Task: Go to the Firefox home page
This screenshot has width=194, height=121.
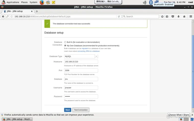Action: coord(184,16)
